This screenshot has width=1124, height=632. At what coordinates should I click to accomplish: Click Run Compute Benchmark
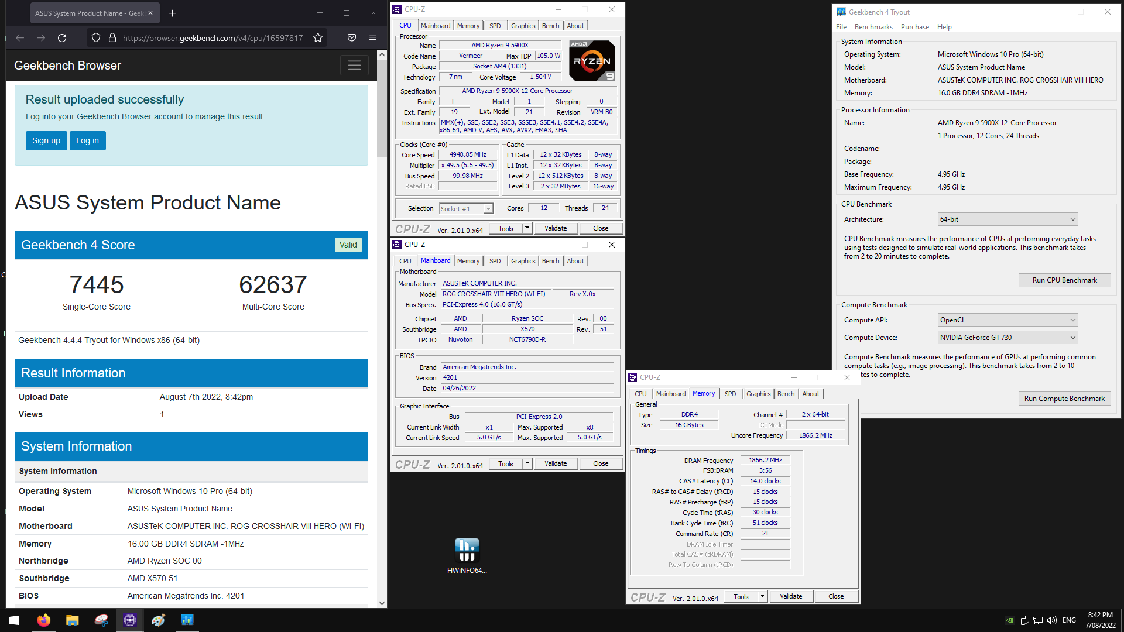coord(1065,399)
